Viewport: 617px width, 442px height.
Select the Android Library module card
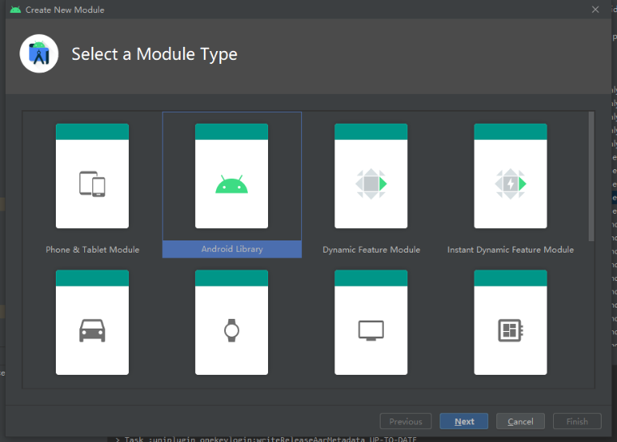click(232, 185)
